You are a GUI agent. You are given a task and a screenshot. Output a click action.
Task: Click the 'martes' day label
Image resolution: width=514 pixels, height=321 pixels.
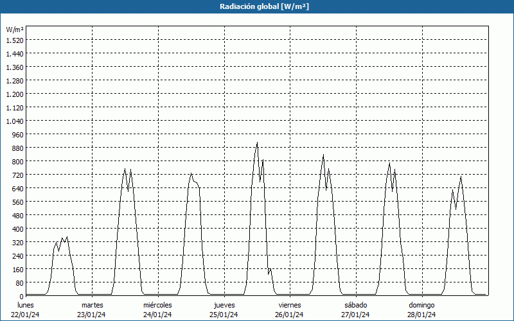92,305
